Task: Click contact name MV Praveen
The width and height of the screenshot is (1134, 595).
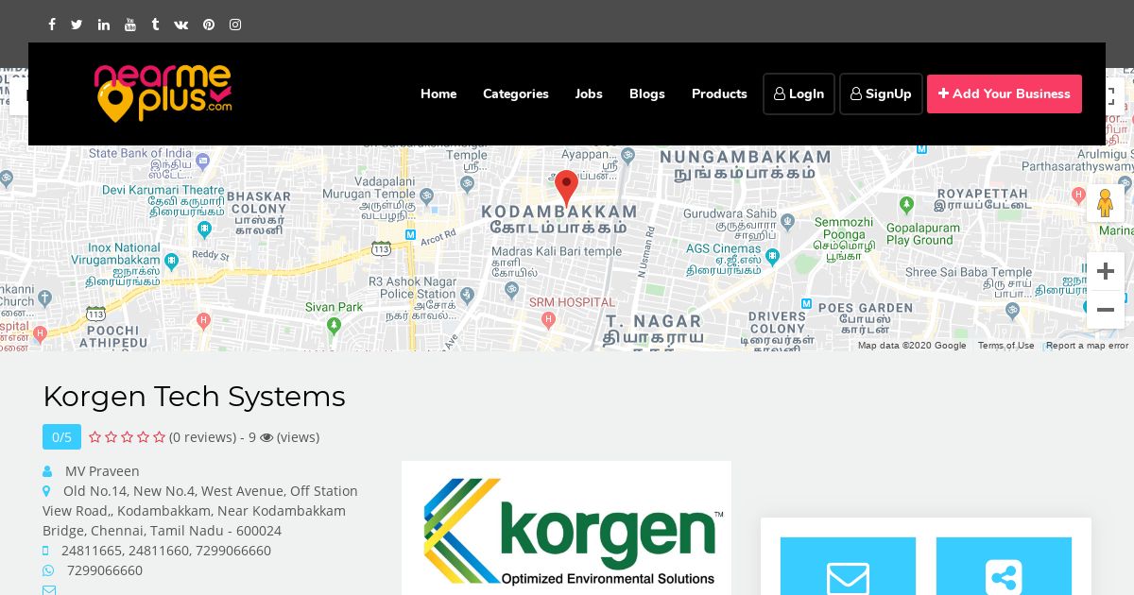Action: (x=102, y=471)
